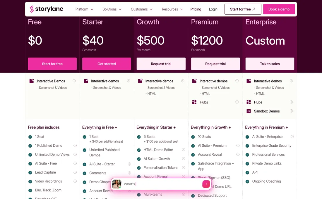Click the chat send arrow button
322x199 pixels.
pyautogui.click(x=206, y=184)
